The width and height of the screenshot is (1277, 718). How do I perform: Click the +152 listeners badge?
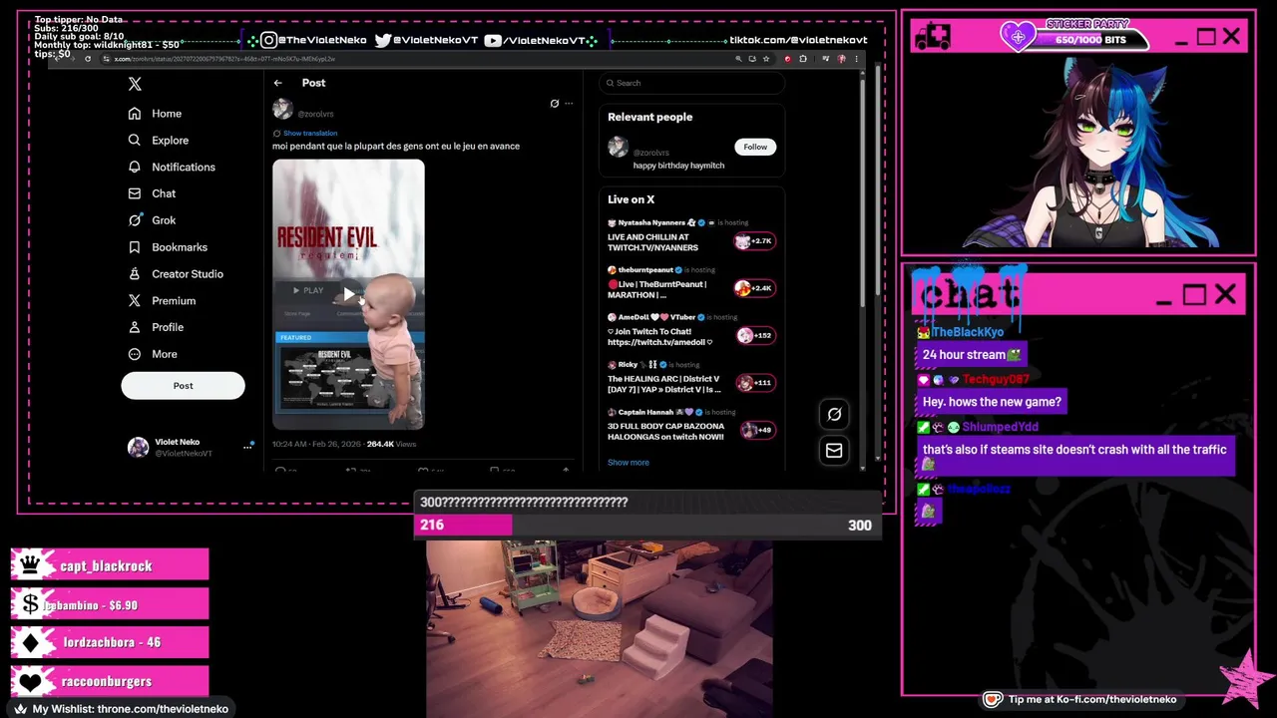click(x=754, y=335)
